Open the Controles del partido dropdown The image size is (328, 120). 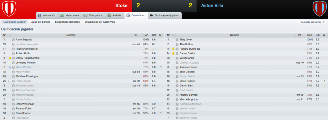[x=313, y=22]
